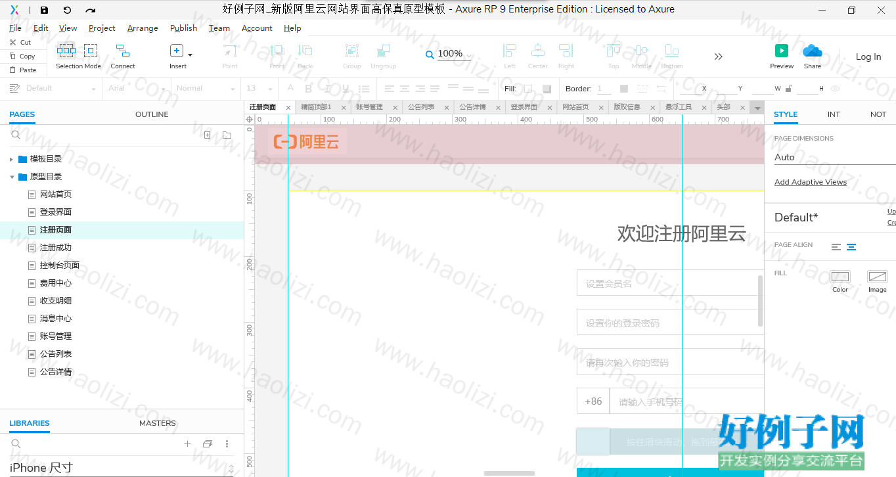Activate the Connect tool
This screenshot has height=477, width=896.
tap(123, 56)
